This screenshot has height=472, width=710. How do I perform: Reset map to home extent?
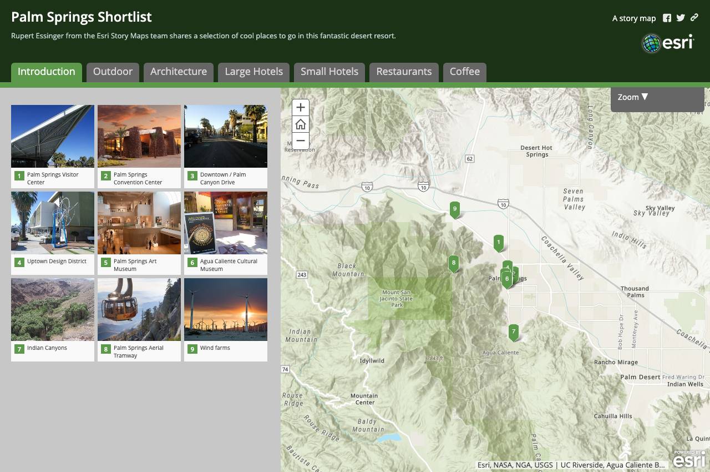click(x=301, y=124)
